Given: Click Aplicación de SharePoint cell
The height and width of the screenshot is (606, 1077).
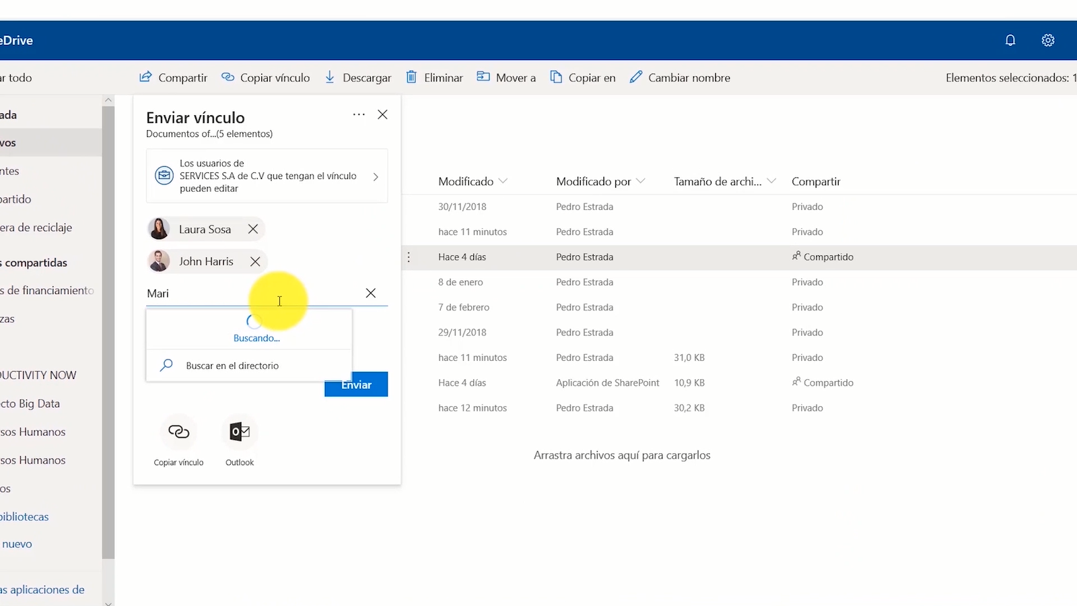Looking at the screenshot, I should (x=608, y=382).
